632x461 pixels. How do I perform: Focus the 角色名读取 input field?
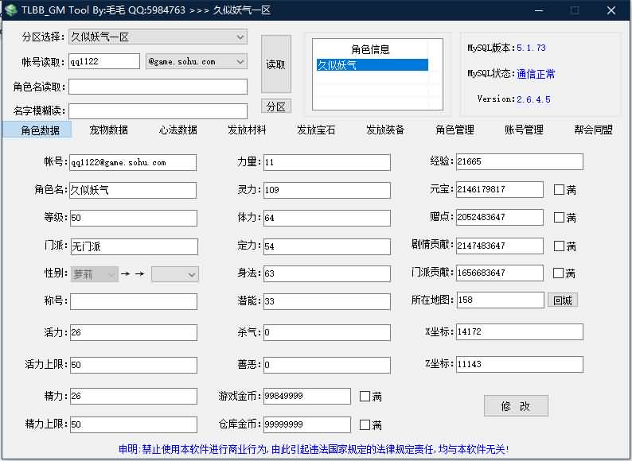[x=158, y=87]
